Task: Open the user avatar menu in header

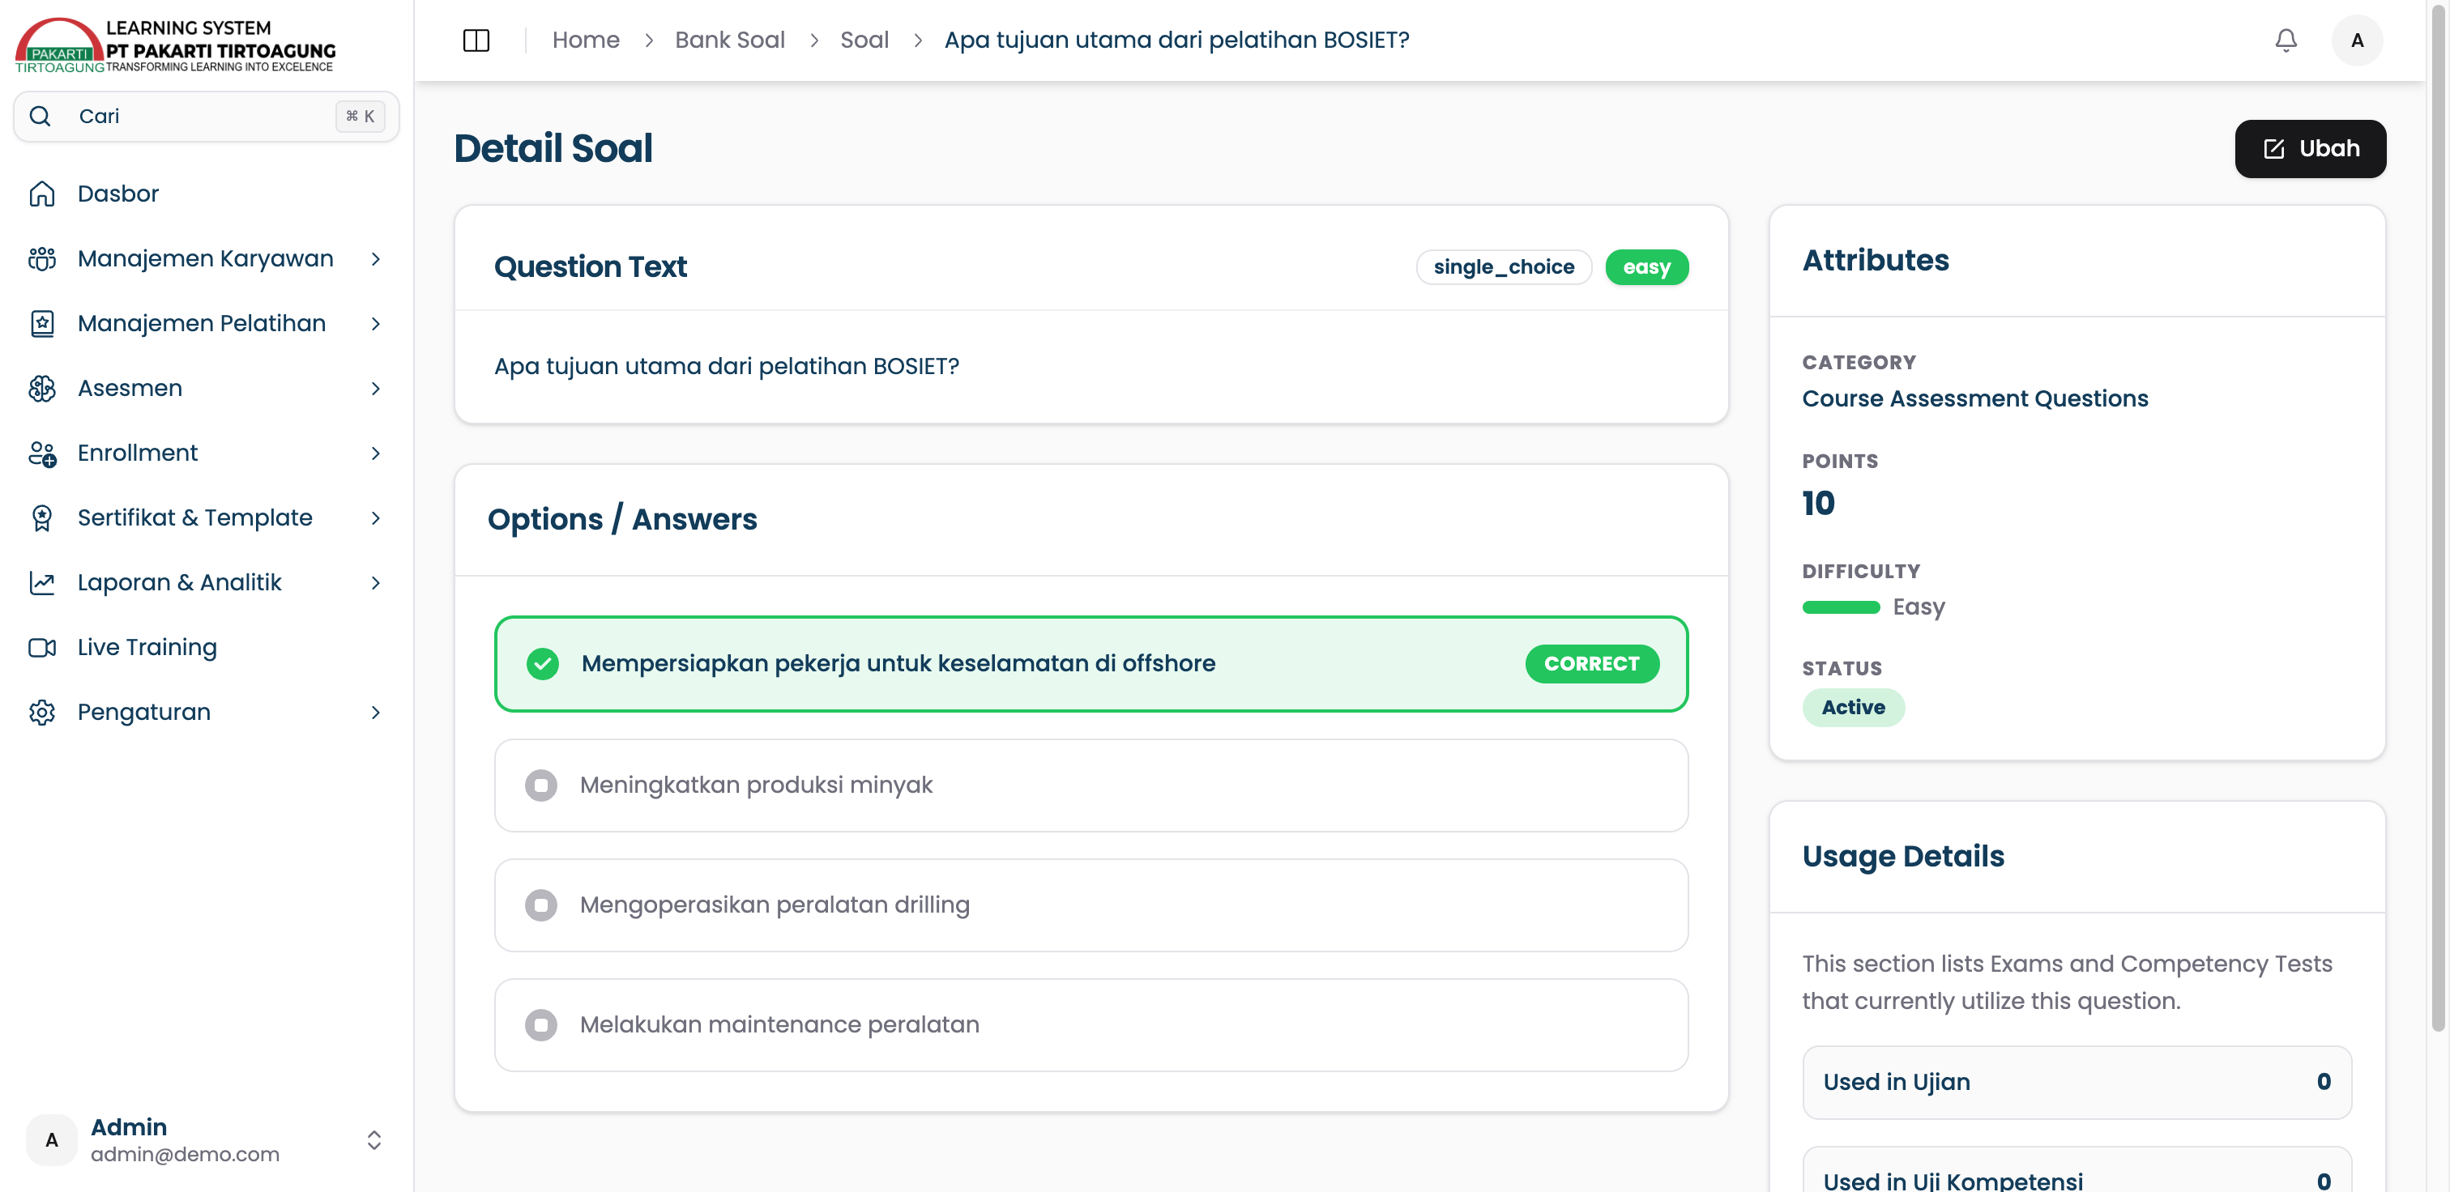Action: click(x=2357, y=40)
